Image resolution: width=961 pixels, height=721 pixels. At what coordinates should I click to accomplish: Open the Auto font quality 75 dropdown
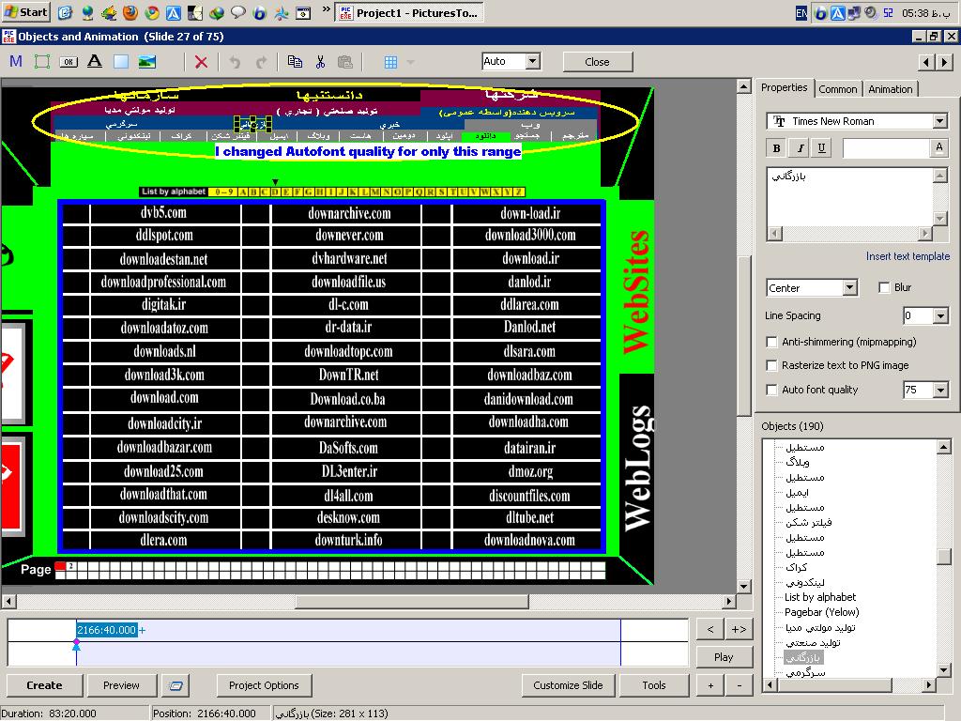940,390
